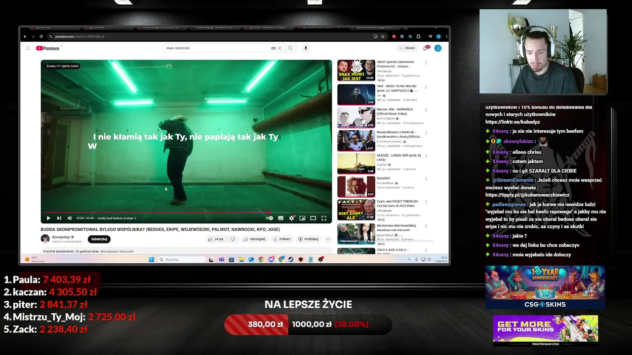Open YouTube notifications bell
The width and height of the screenshot is (632, 355).
coord(425,48)
